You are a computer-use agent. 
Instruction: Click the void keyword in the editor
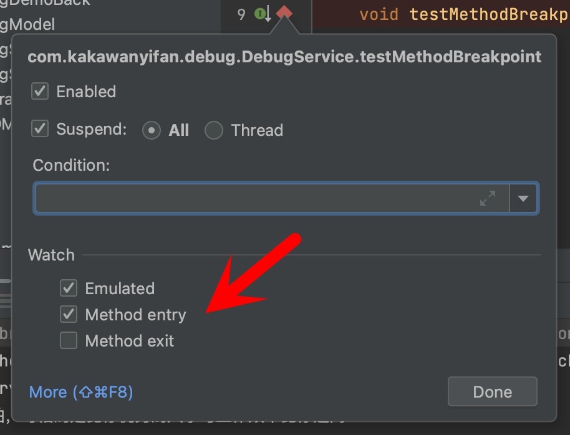coord(379,14)
